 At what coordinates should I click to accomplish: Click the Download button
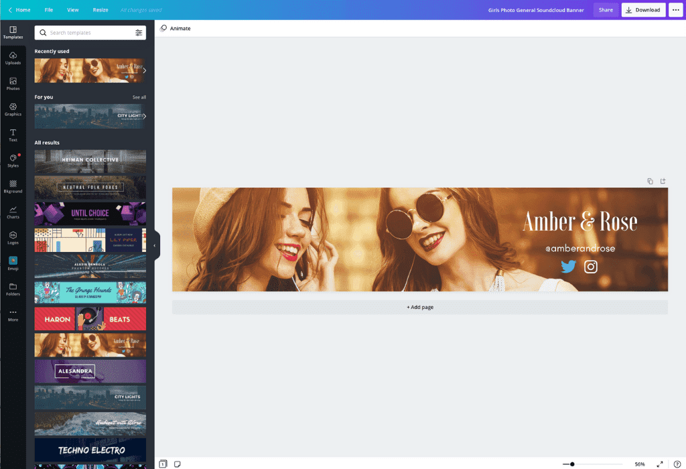pyautogui.click(x=642, y=9)
